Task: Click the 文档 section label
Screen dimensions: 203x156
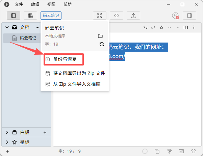Action: coord(25,27)
